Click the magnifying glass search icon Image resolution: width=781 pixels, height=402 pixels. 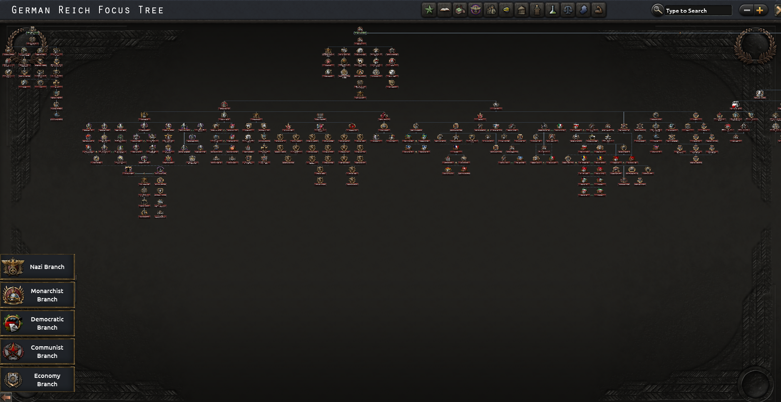657,10
